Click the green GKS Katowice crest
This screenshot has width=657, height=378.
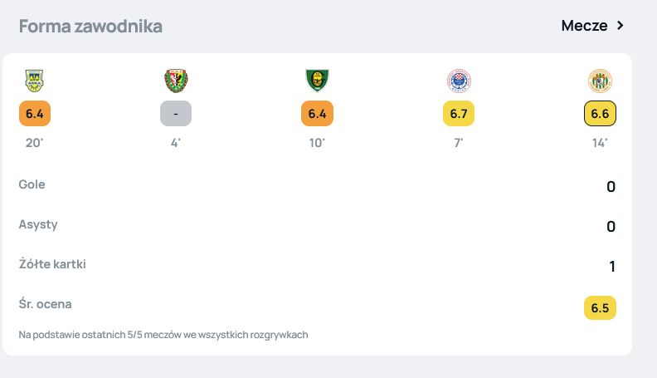[317, 80]
